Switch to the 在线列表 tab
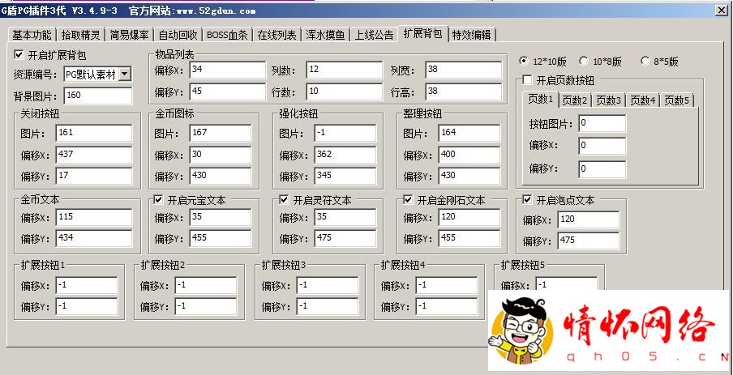Image resolution: width=733 pixels, height=375 pixels. pyautogui.click(x=276, y=35)
